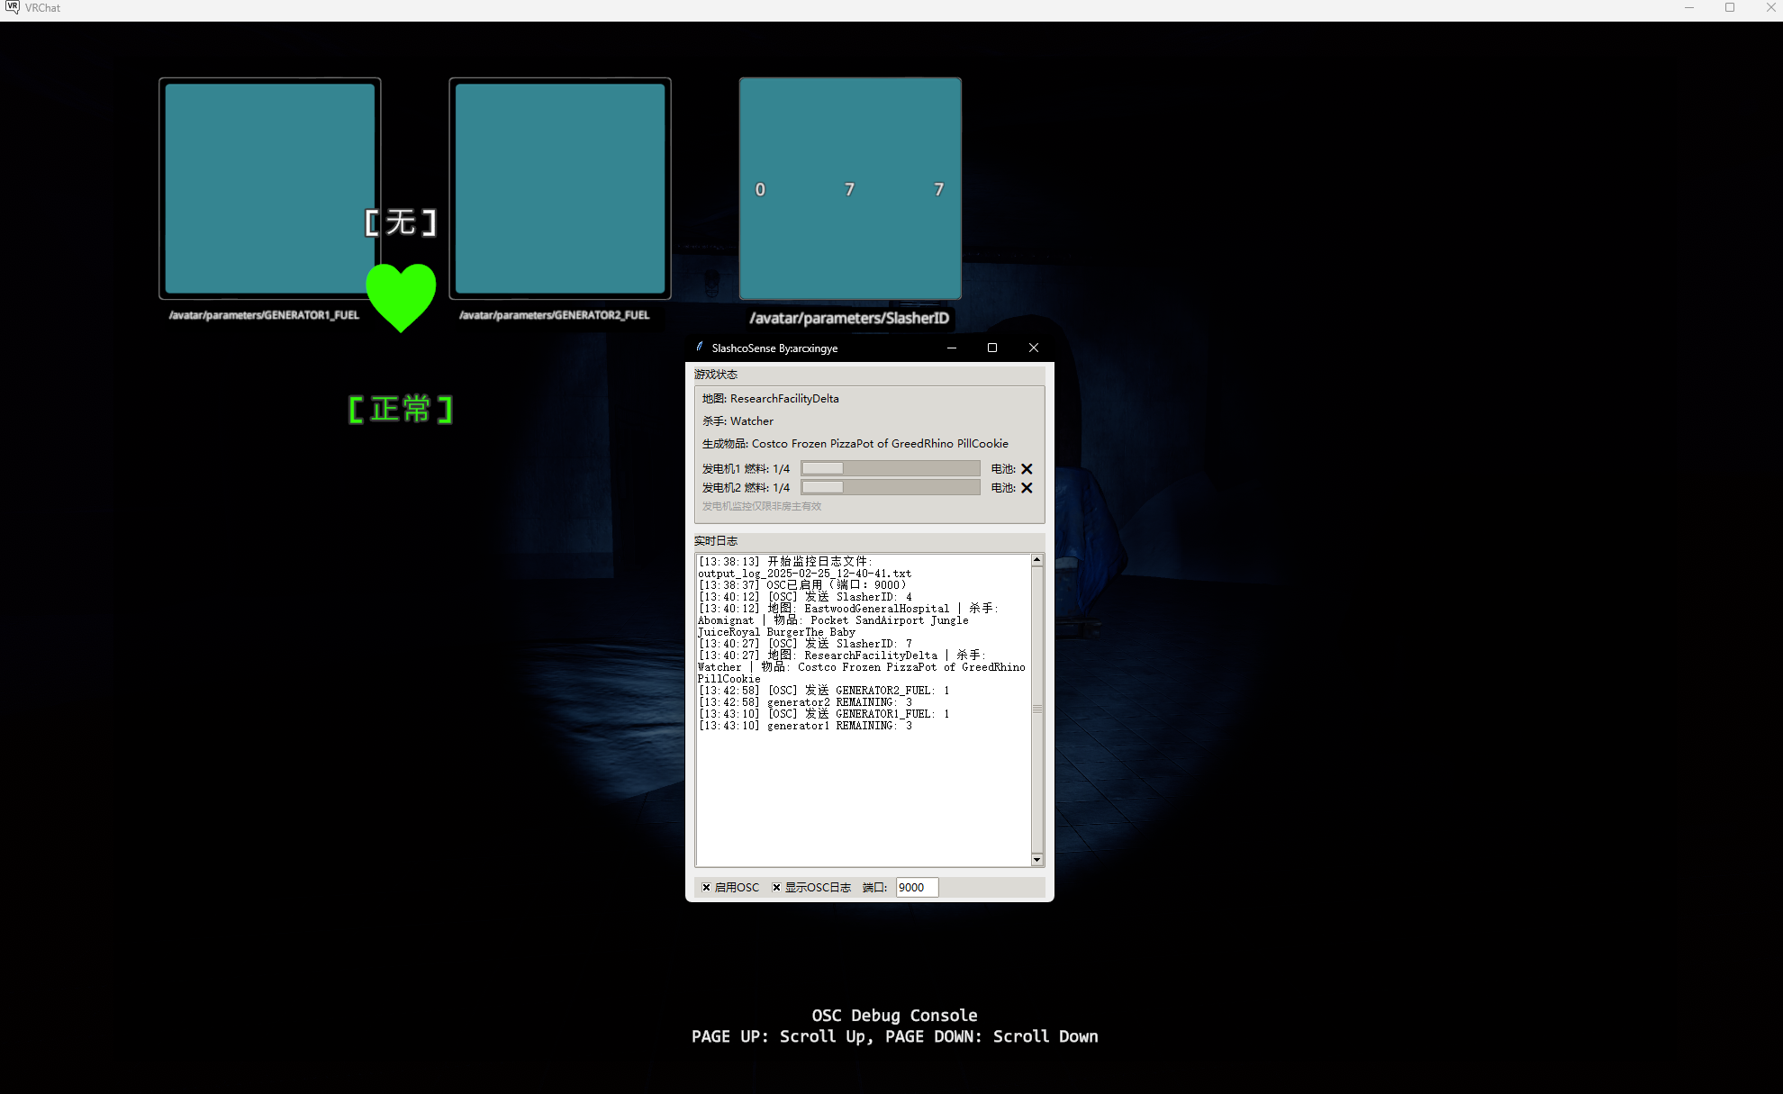Disable the 启用OSC checkbox

tap(707, 888)
